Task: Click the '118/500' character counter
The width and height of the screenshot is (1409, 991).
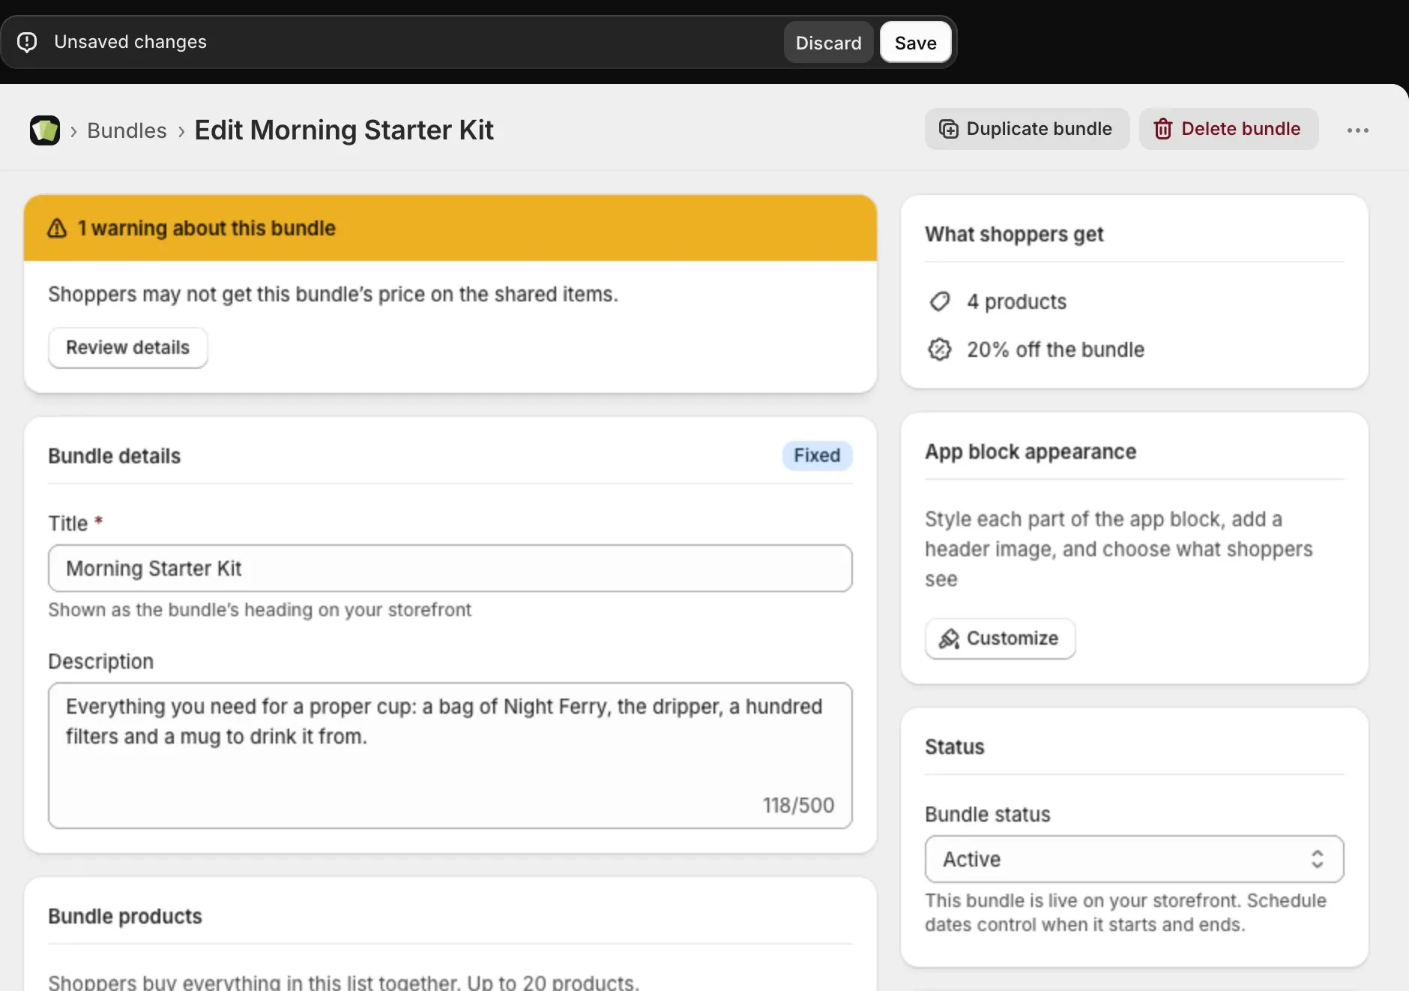Action: pos(798,805)
